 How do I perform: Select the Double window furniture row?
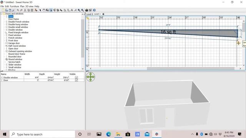point(42,77)
